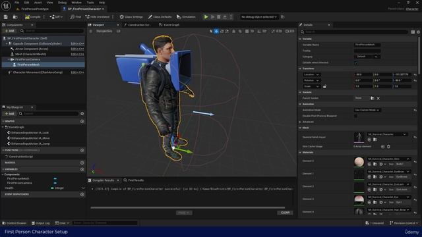Open the Category dropdown set to Default
The width and height of the screenshot is (422, 237).
tap(367, 57)
